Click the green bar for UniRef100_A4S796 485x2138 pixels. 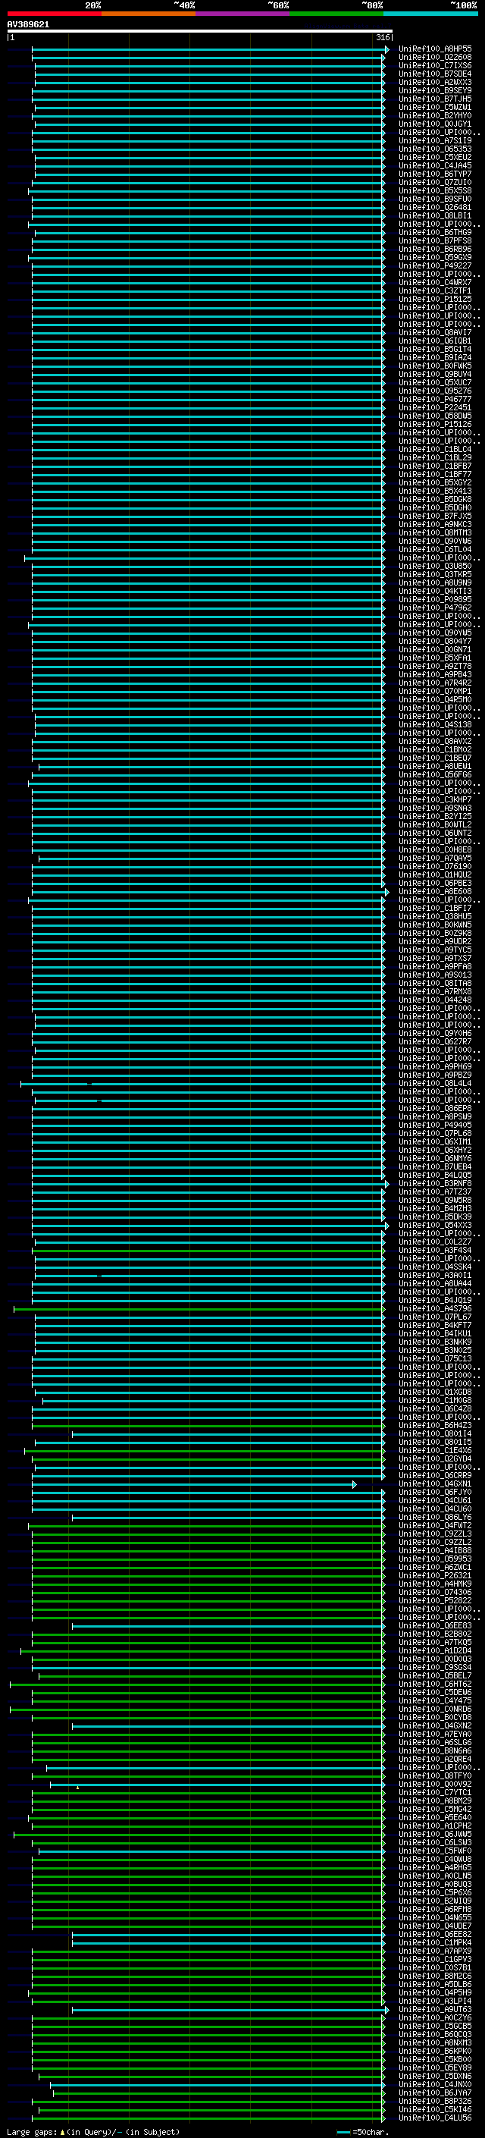199,1309
